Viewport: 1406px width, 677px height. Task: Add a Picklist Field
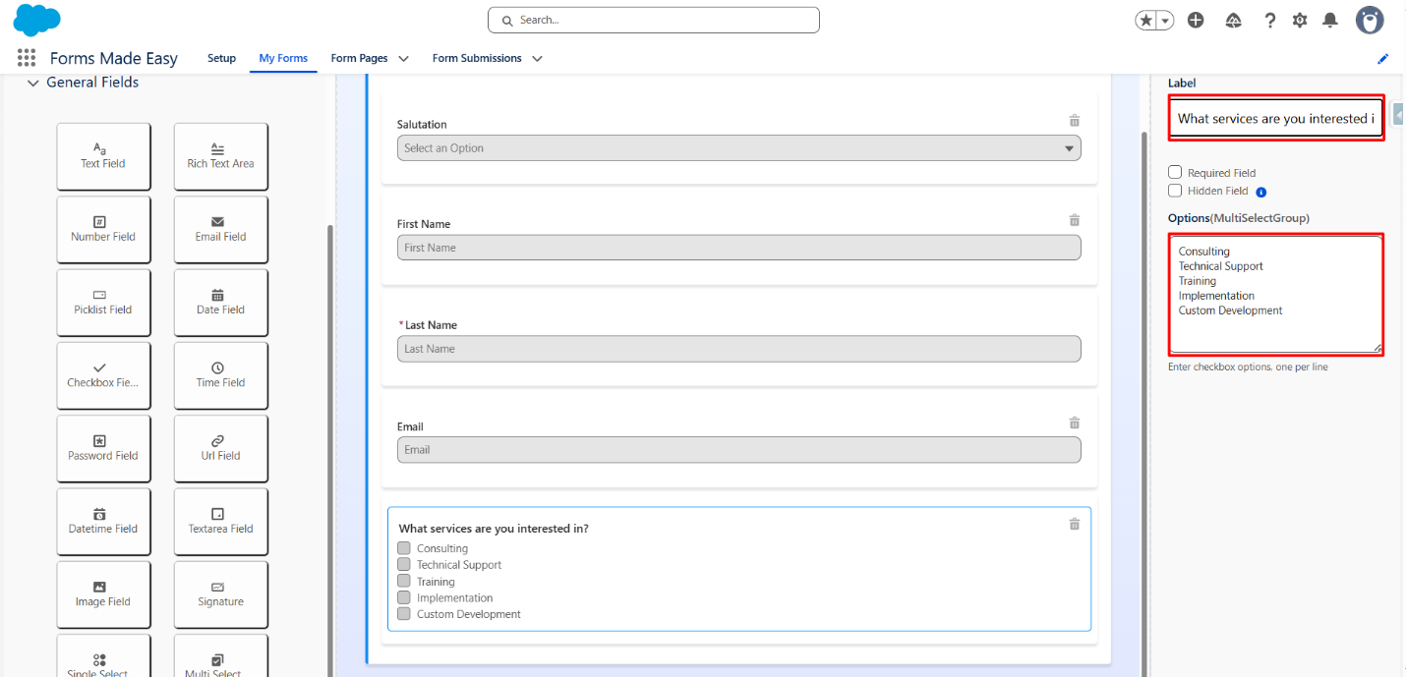pos(103,302)
